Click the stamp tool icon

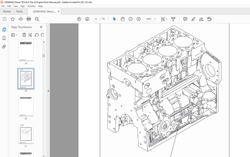210,19
